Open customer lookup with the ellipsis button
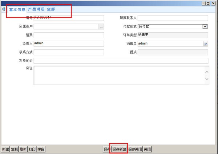 pyautogui.click(x=101, y=26)
